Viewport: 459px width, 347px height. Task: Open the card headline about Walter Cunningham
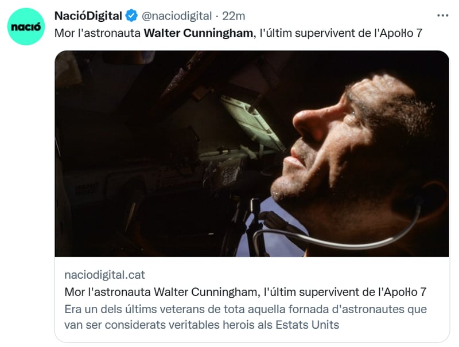click(x=246, y=292)
